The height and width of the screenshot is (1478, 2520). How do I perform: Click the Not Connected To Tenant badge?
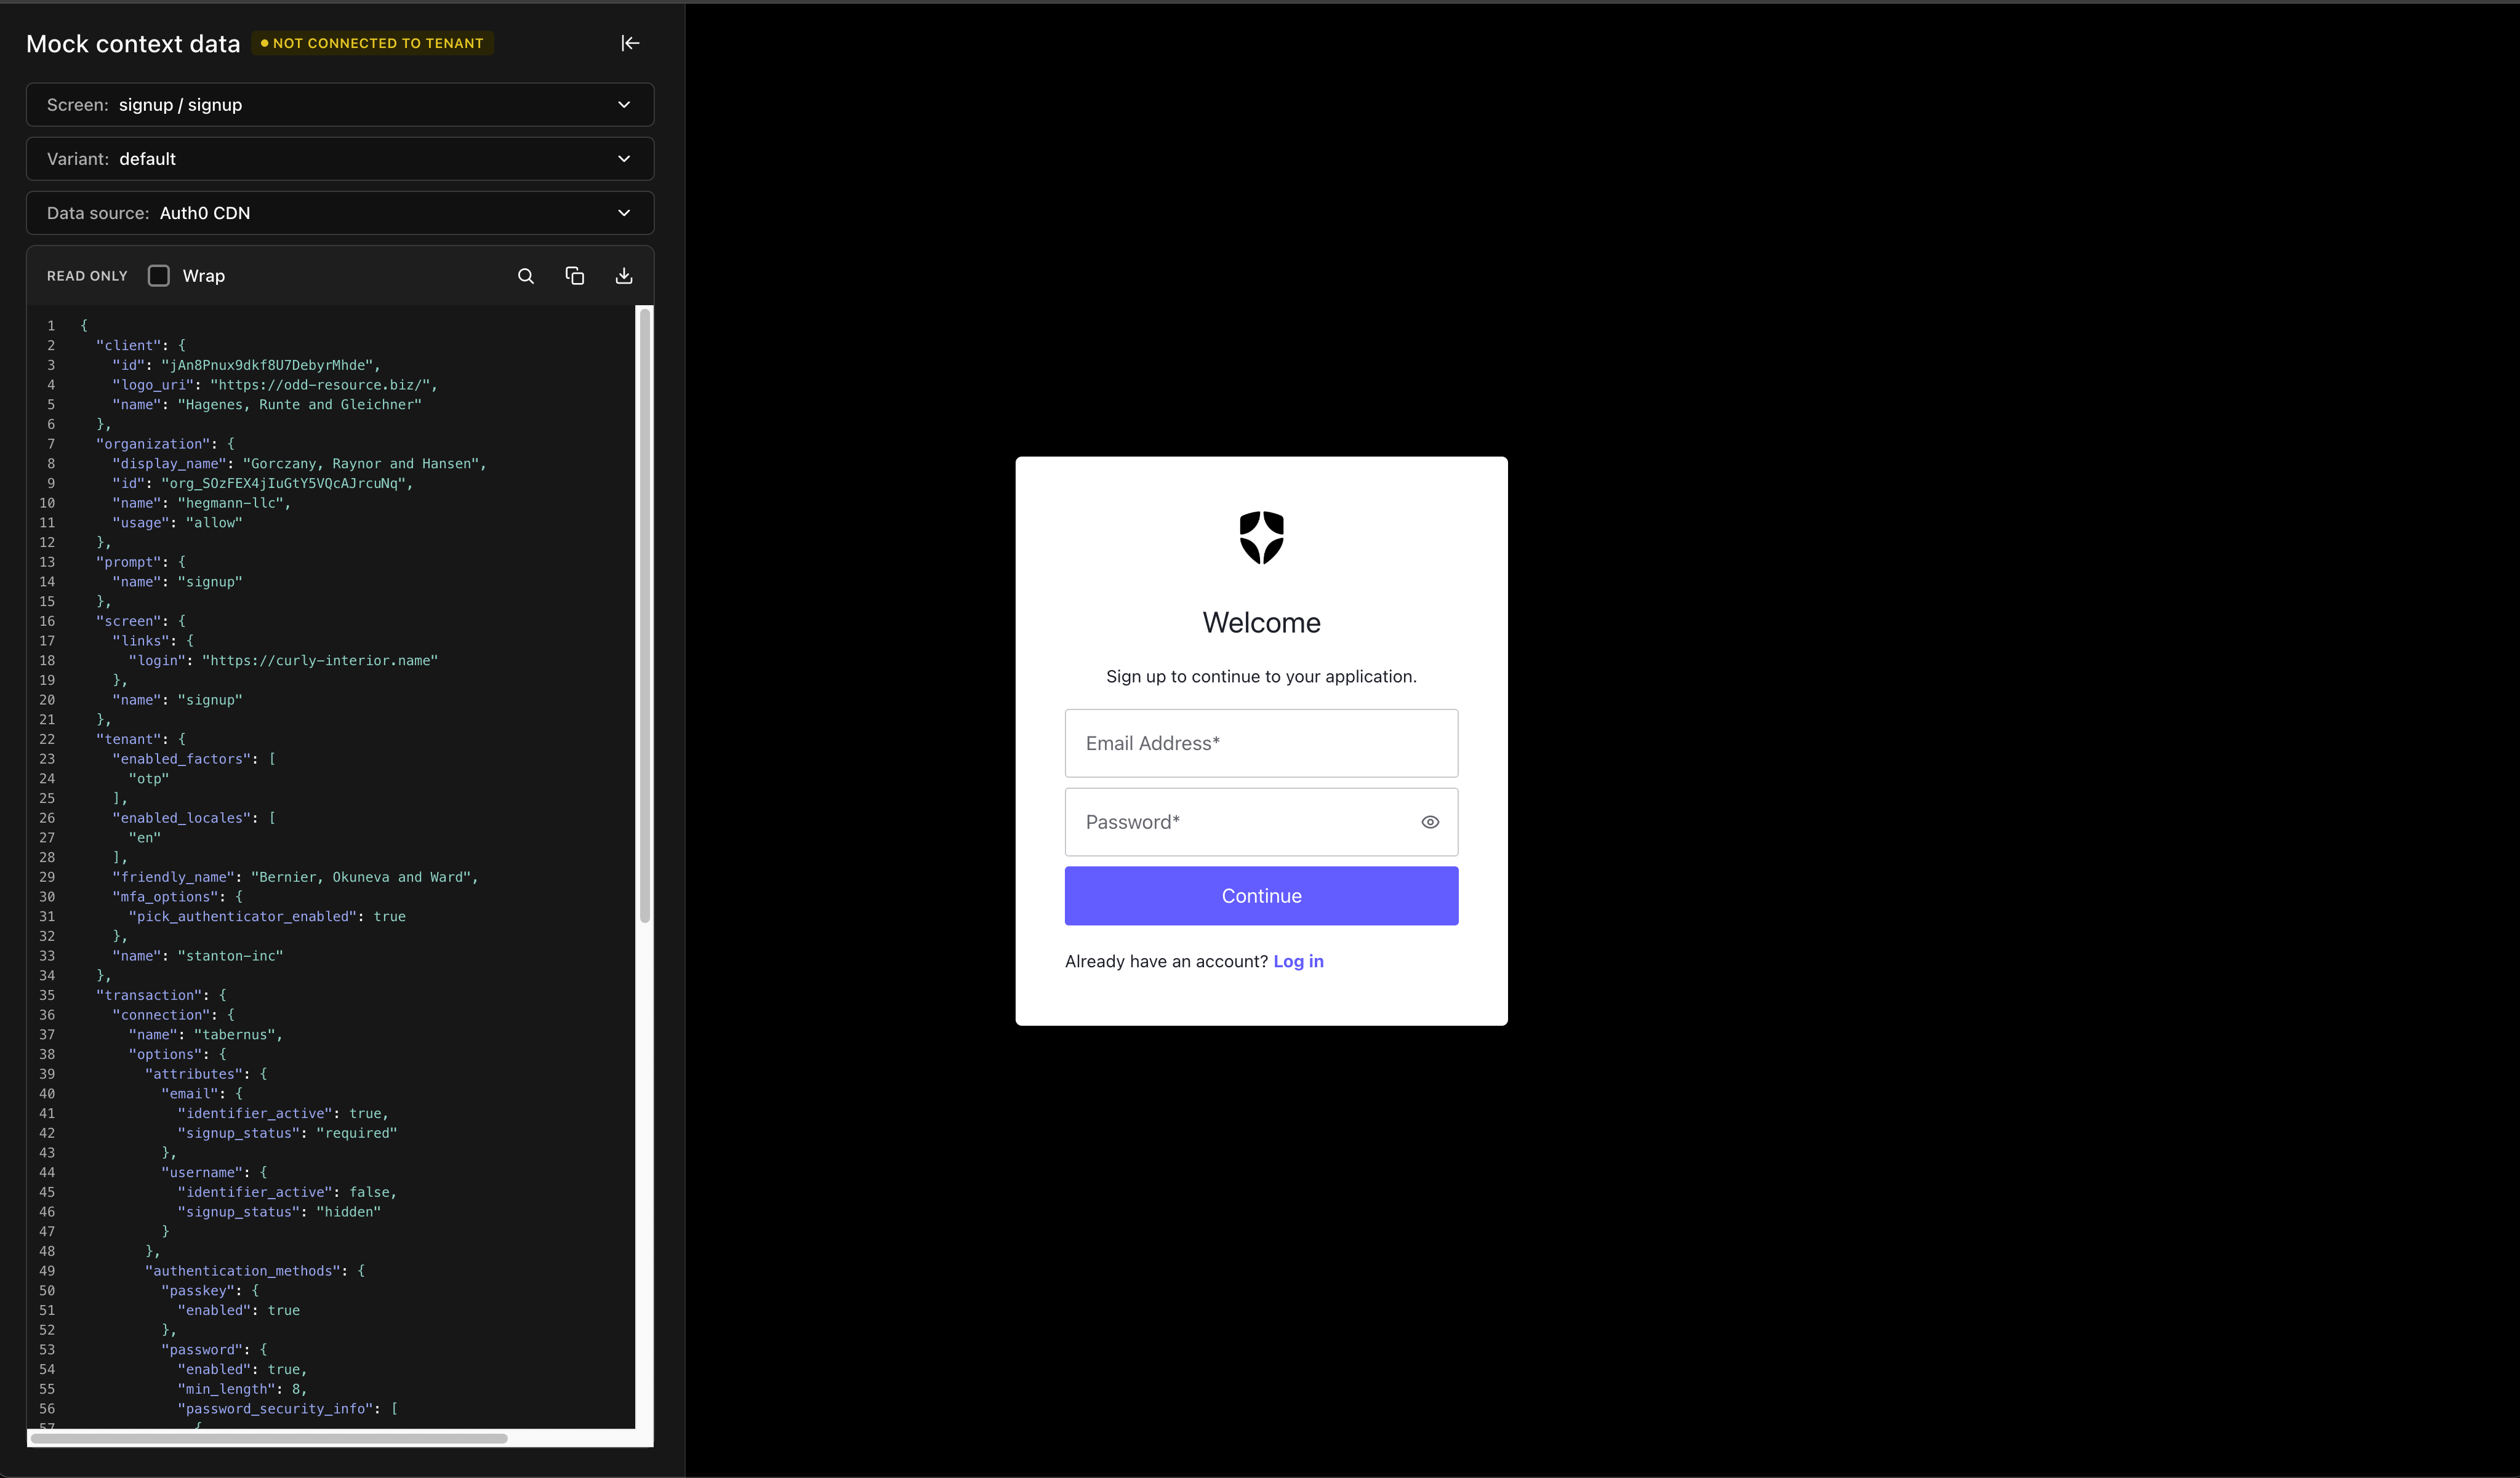(372, 43)
